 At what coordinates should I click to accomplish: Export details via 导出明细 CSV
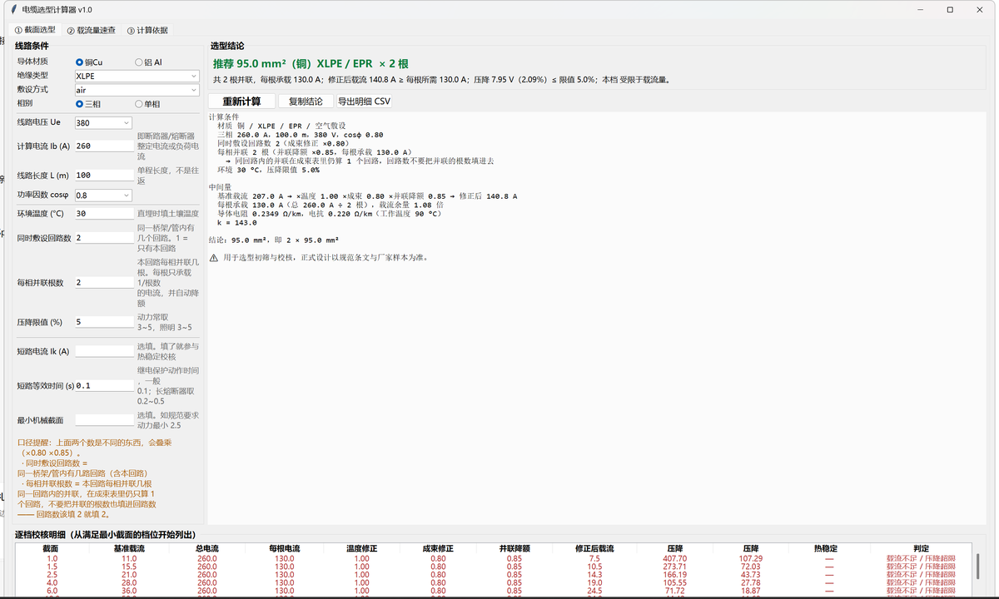click(x=364, y=101)
